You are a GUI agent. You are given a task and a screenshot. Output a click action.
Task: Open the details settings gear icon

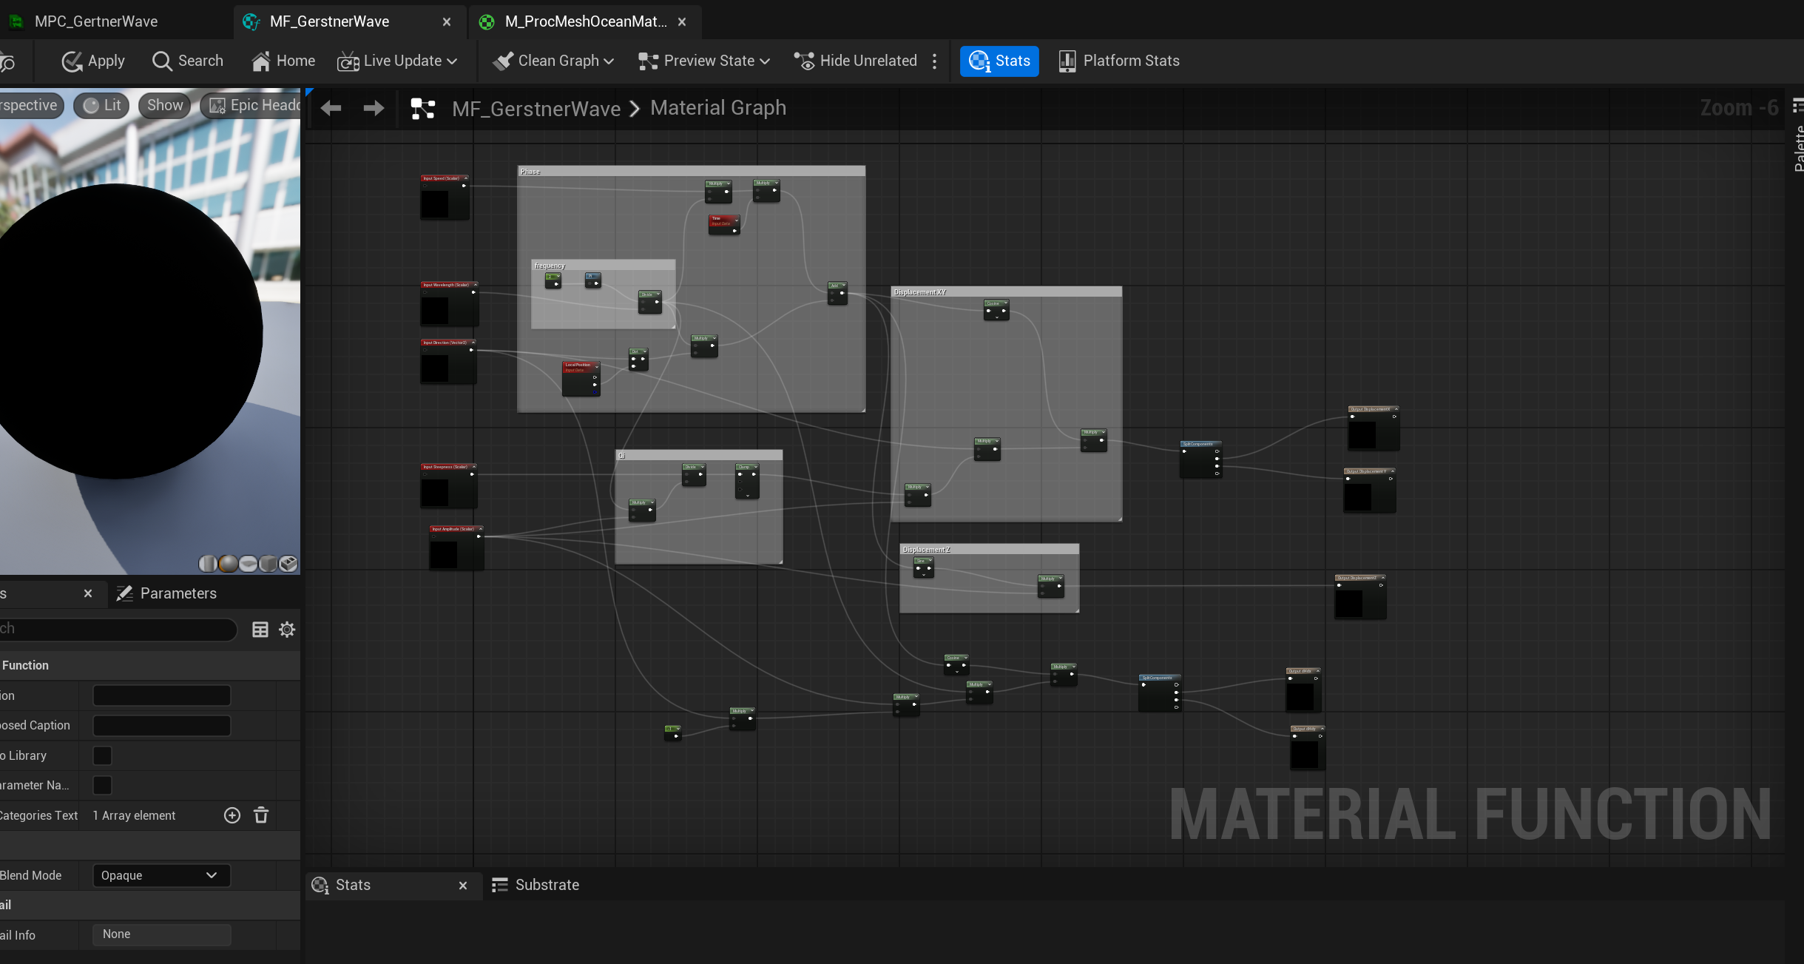pos(287,630)
